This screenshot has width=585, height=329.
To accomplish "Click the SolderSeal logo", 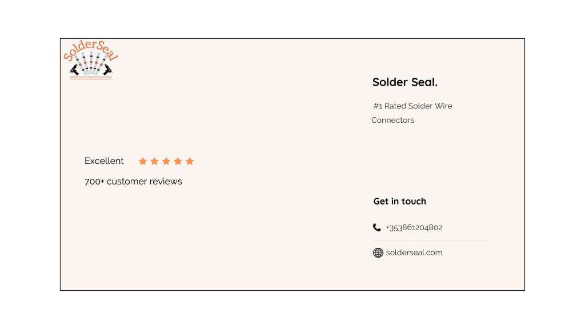I will 91,59.
